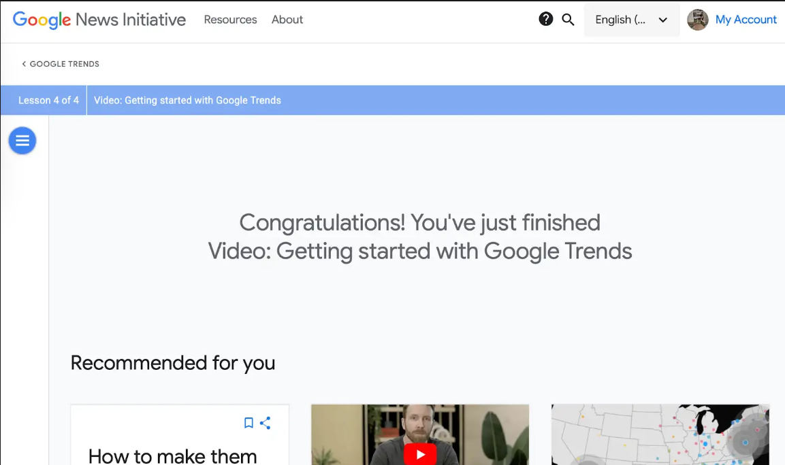The height and width of the screenshot is (465, 785).
Task: Open the Resources menu
Action: [230, 20]
